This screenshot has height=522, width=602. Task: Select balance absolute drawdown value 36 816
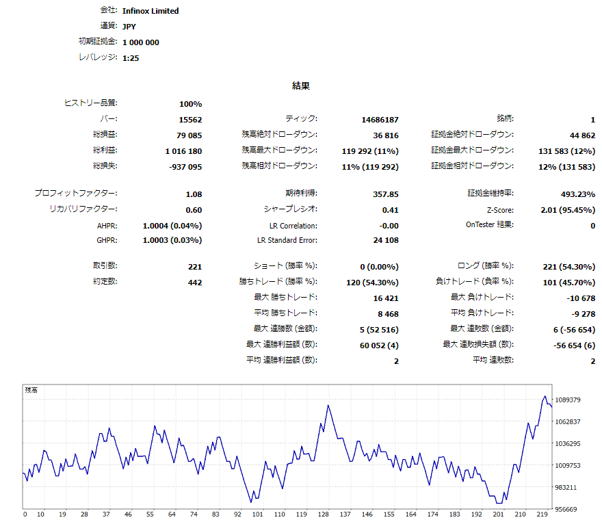pyautogui.click(x=386, y=135)
